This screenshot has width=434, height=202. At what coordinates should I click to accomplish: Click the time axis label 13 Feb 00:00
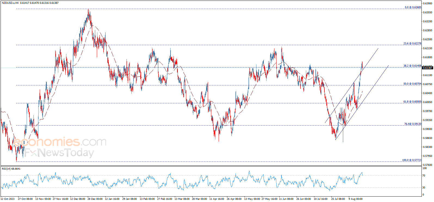(147, 199)
